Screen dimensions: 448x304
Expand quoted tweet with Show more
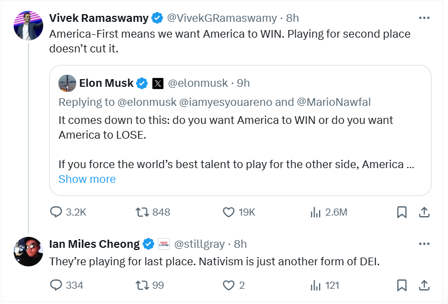tap(87, 179)
